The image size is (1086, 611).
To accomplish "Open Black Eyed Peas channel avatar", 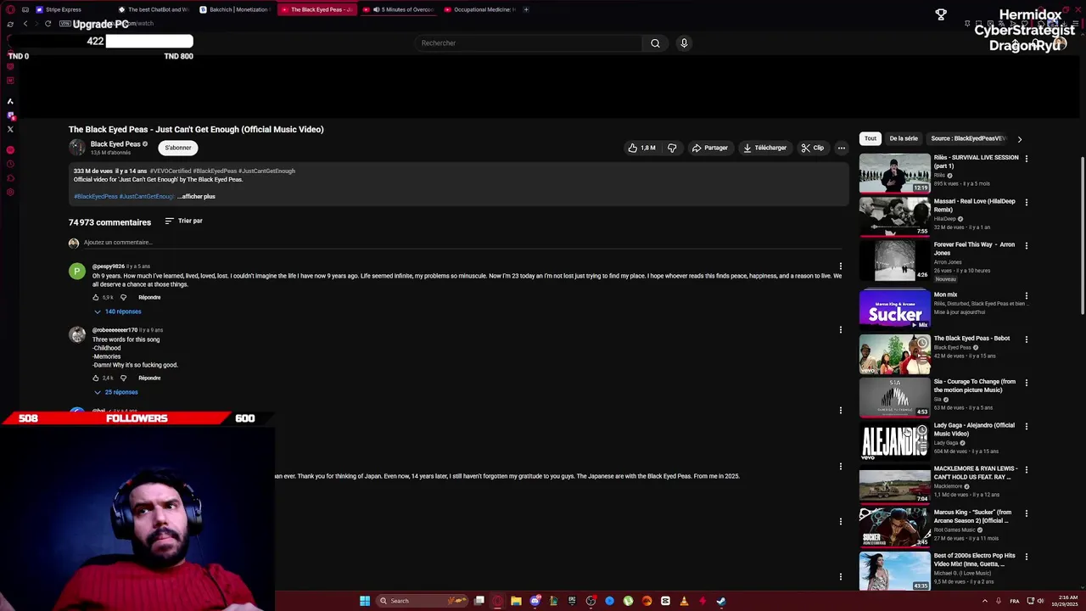I will (x=77, y=148).
